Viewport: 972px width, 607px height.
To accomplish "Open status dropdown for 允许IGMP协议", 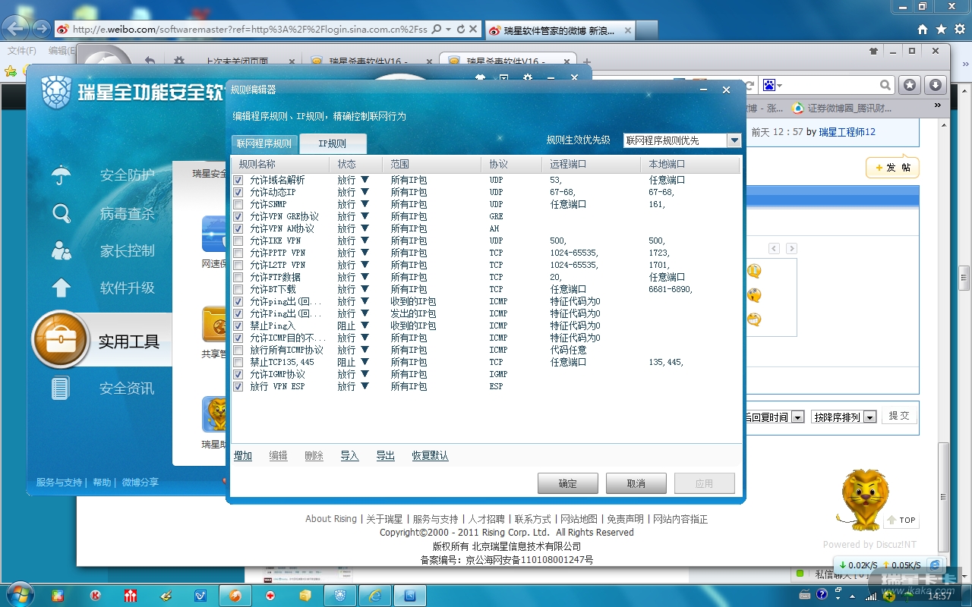I will point(365,375).
